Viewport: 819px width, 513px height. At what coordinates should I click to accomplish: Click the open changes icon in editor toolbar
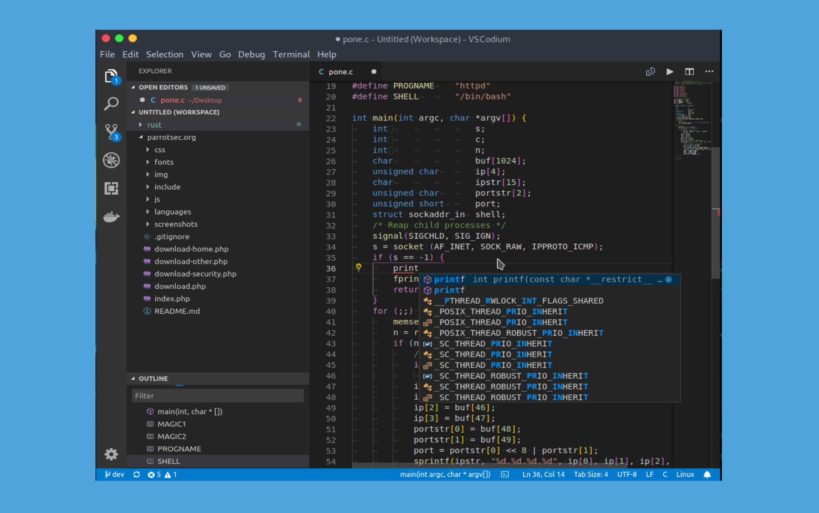(x=650, y=72)
